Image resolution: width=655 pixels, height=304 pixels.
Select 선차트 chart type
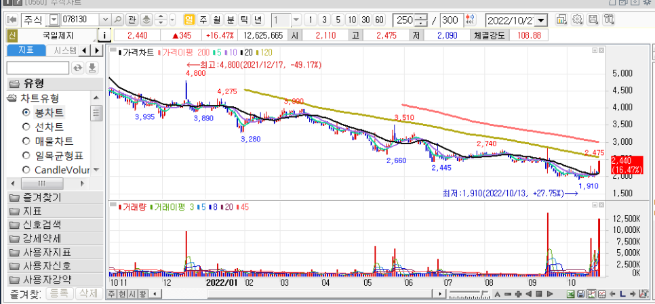tap(26, 127)
